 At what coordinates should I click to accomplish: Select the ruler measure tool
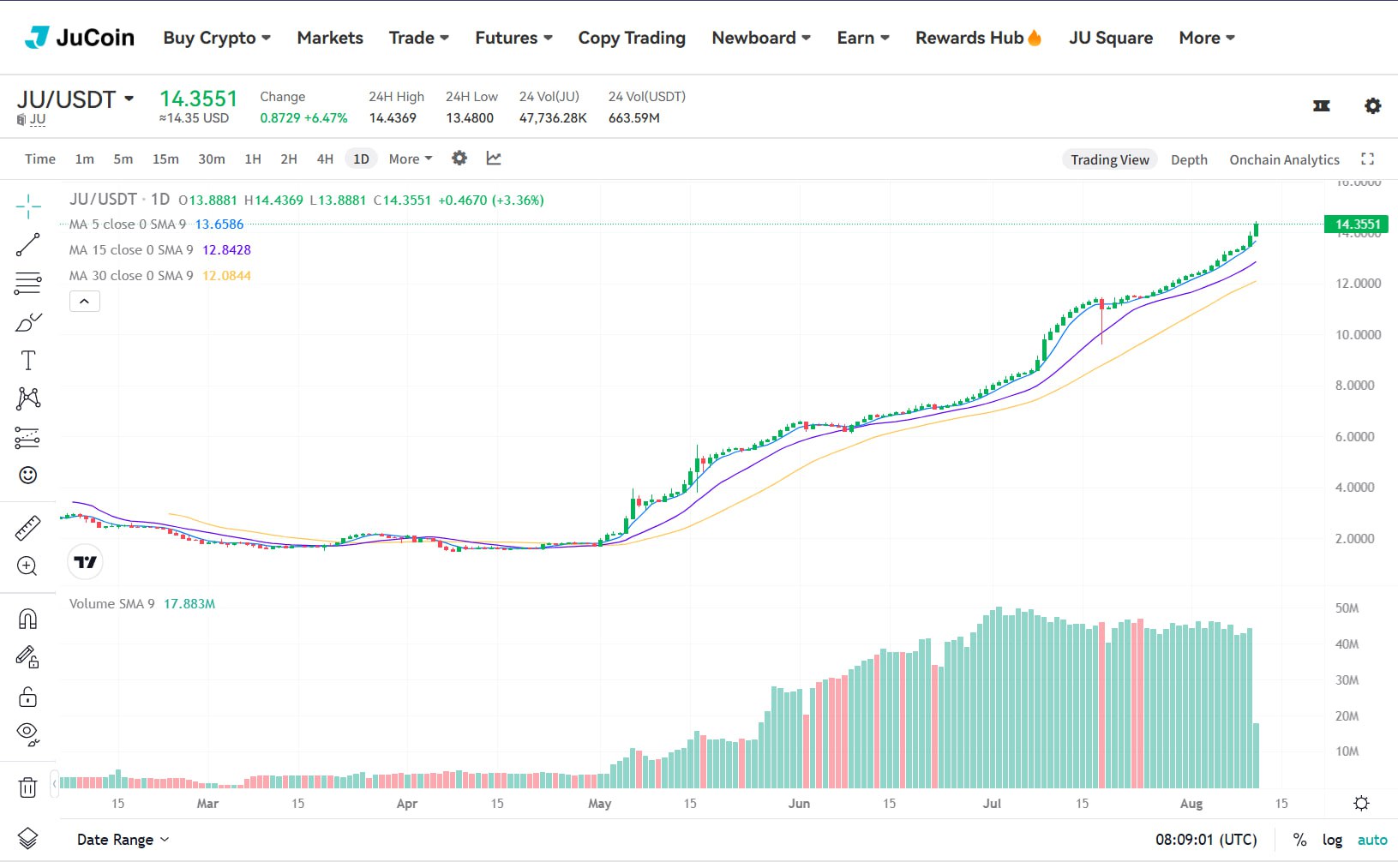[28, 528]
